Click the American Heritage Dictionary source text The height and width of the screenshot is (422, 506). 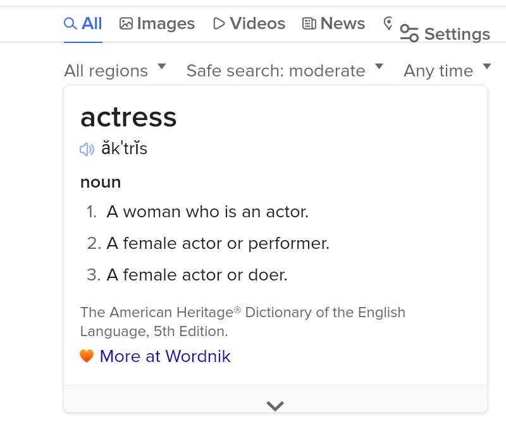242,322
